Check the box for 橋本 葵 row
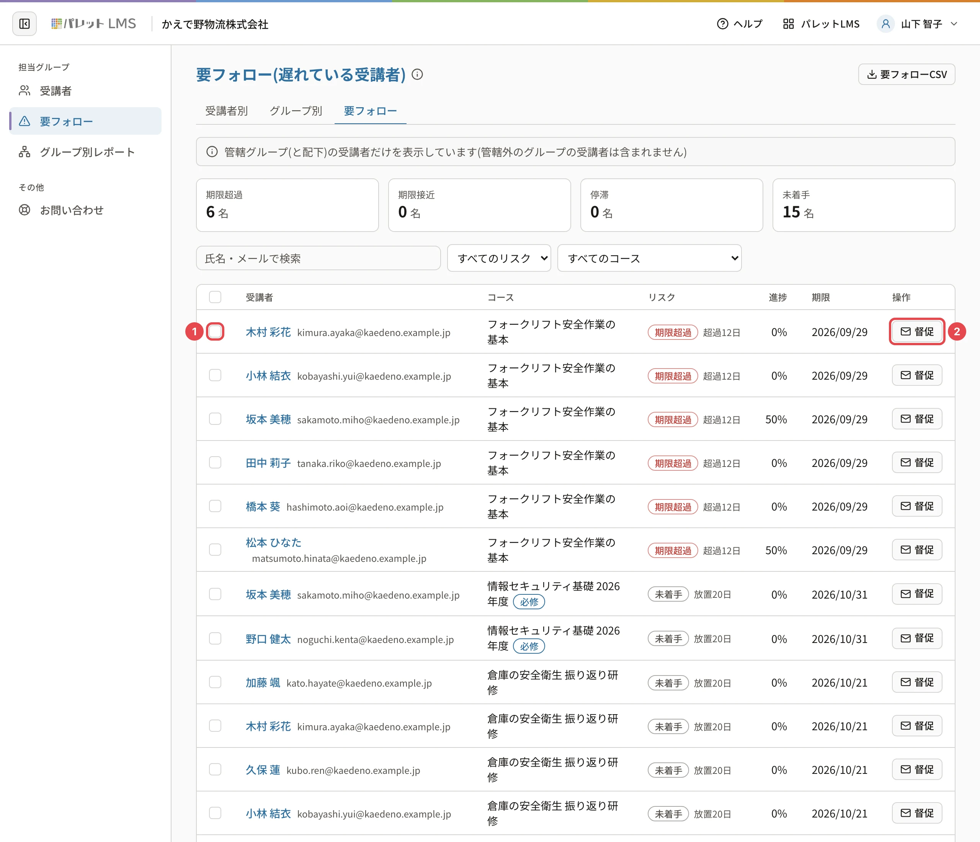 click(x=215, y=506)
